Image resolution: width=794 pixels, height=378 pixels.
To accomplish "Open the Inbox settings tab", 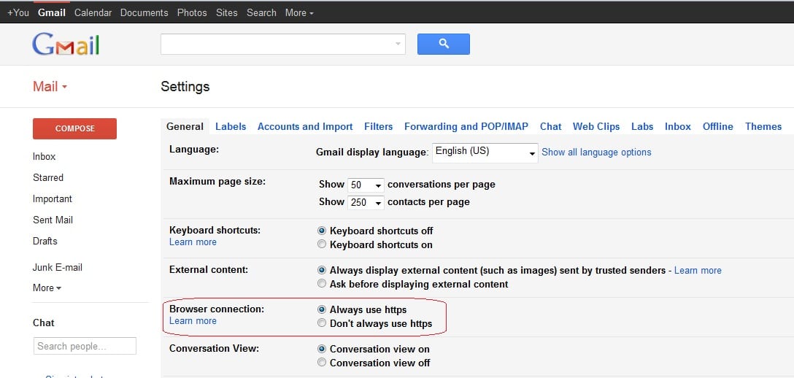I will coord(677,126).
